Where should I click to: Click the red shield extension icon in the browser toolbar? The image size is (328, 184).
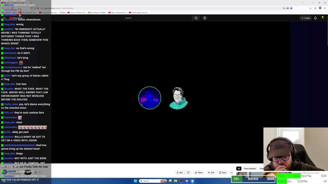point(320,8)
